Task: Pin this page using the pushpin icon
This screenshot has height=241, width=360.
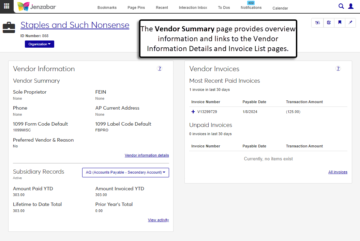Action: tap(350, 23)
